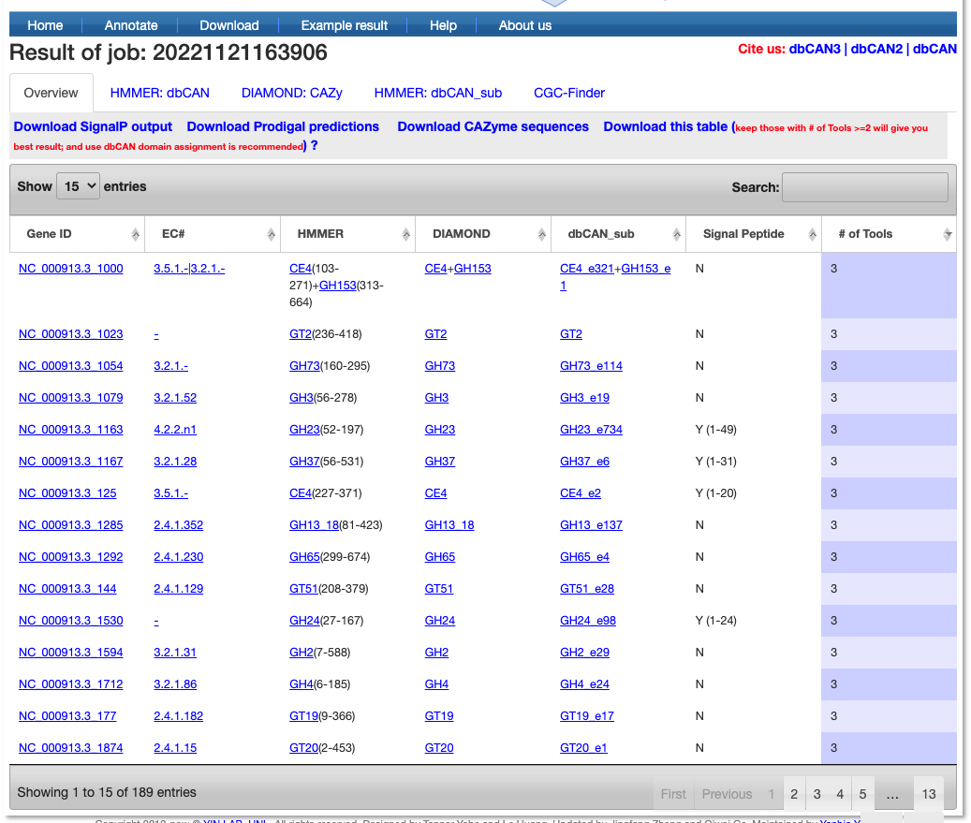
Task: Click the blue question mark help icon
Action: (314, 145)
